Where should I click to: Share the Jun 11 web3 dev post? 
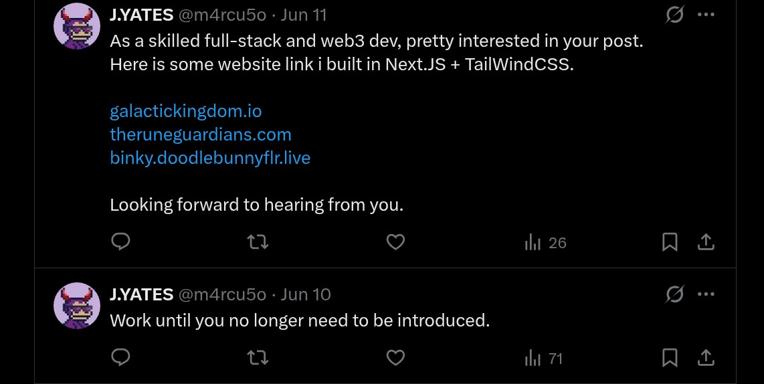pyautogui.click(x=706, y=242)
